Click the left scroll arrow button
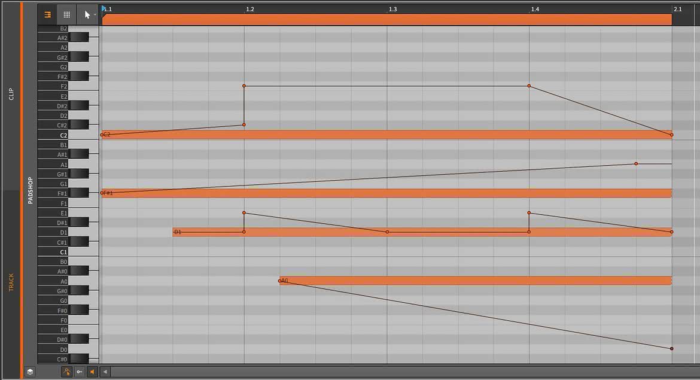Screen dimensions: 700x380 pyautogui.click(x=105, y=372)
